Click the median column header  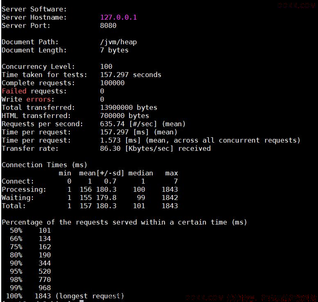pyautogui.click(x=141, y=173)
